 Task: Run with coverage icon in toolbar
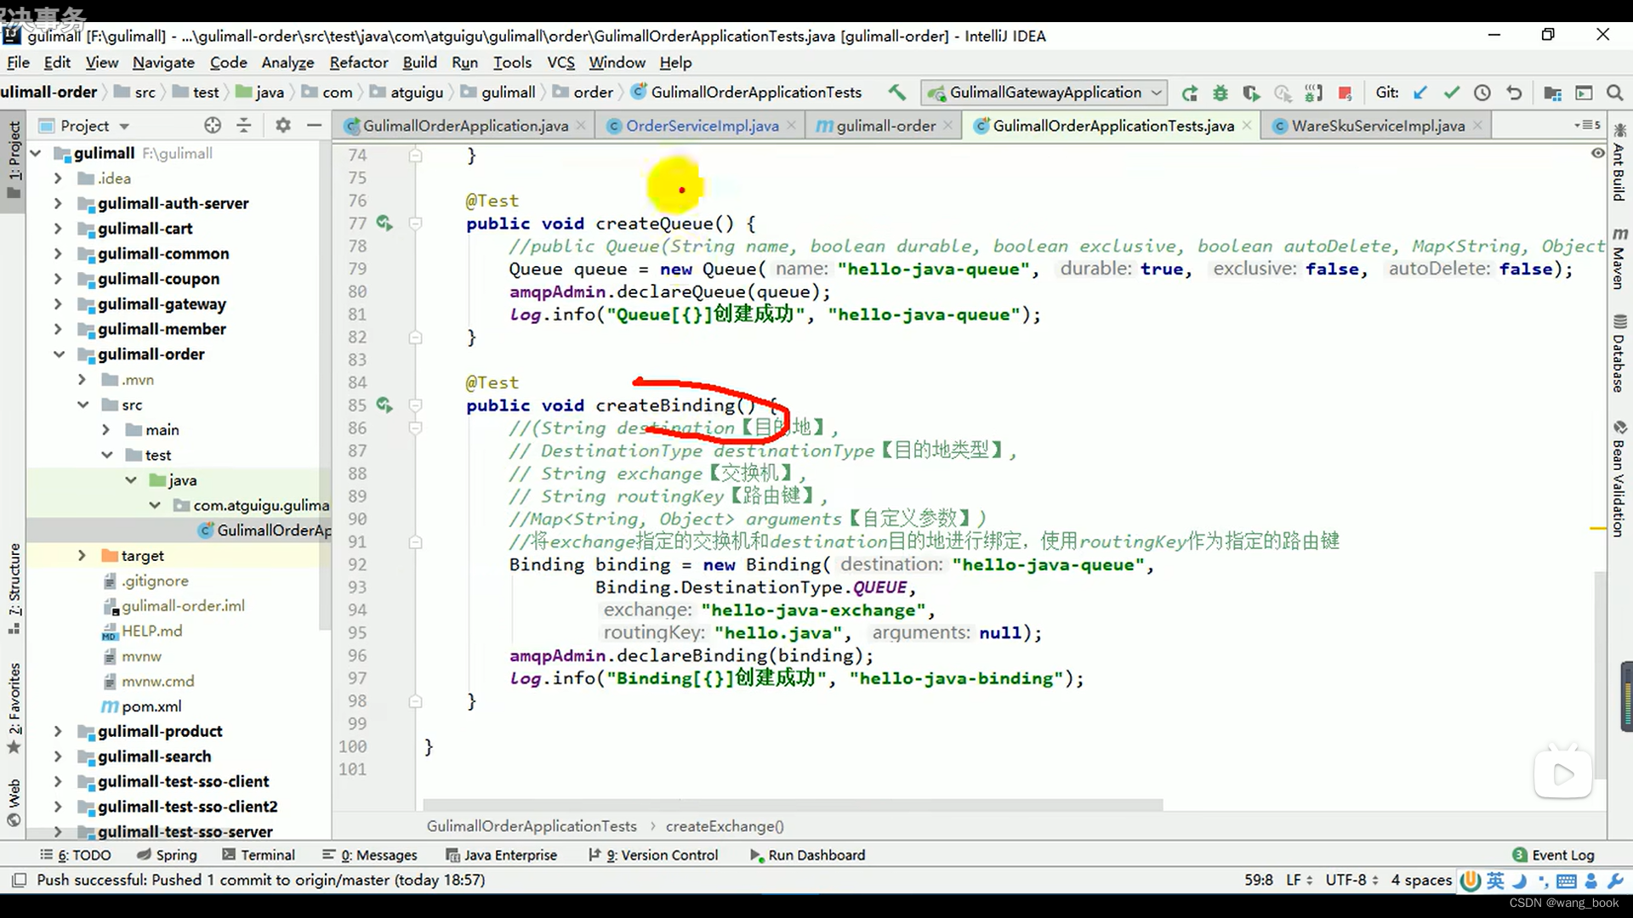(1251, 93)
